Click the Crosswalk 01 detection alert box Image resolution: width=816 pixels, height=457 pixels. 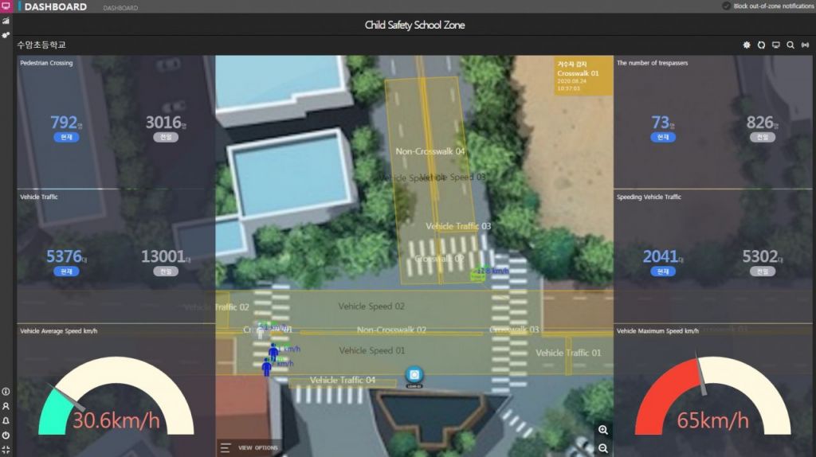583,75
